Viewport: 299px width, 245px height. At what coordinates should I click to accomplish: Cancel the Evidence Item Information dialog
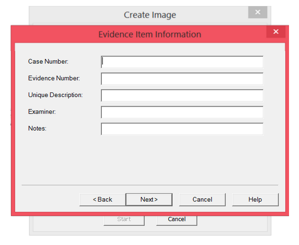(202, 199)
